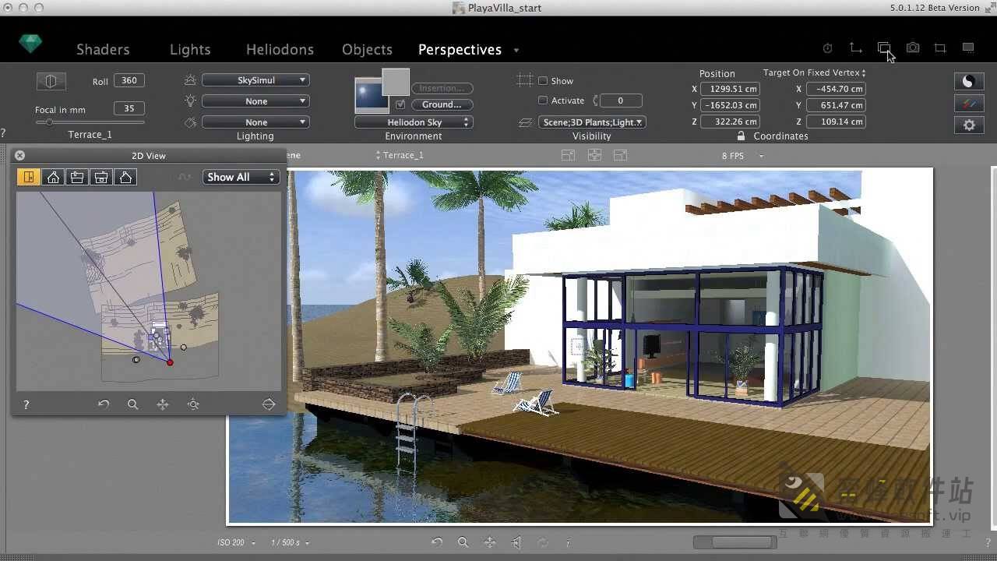The width and height of the screenshot is (997, 561).
Task: Click the colored pencils post-process button
Action: tap(969, 104)
